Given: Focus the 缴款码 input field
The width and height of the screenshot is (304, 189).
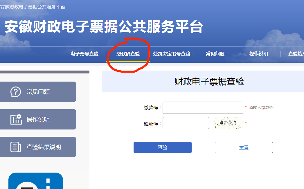Looking at the screenshot, I should (203, 108).
